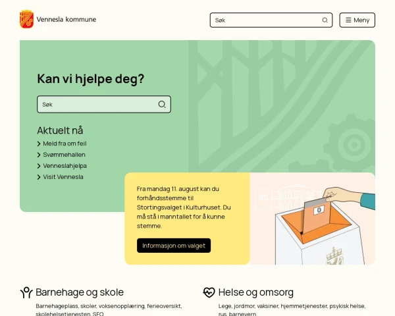The image size is (395, 316).
Task: Click the Informasjon om valget button
Action: pyautogui.click(x=174, y=246)
